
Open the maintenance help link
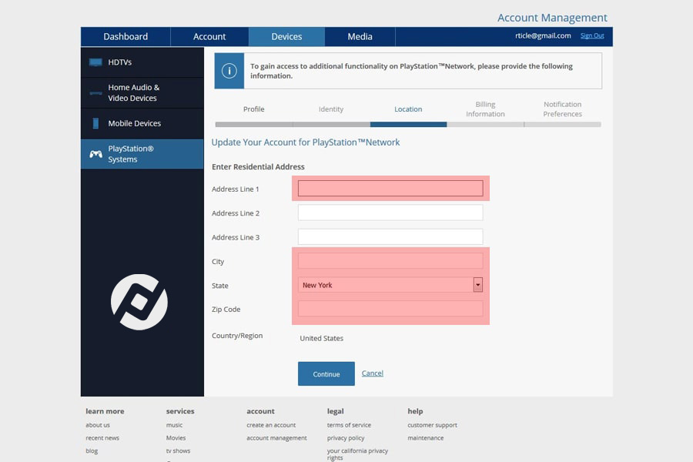click(x=426, y=437)
